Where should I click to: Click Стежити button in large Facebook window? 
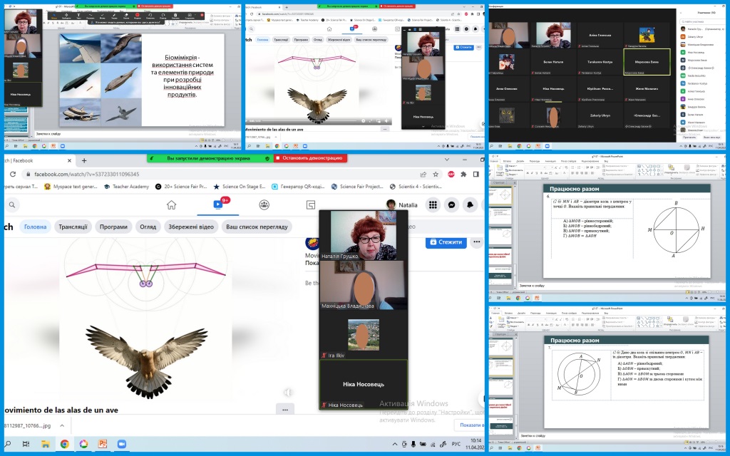(446, 242)
